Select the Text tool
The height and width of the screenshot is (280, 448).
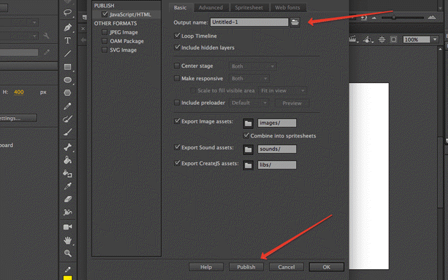click(x=67, y=40)
